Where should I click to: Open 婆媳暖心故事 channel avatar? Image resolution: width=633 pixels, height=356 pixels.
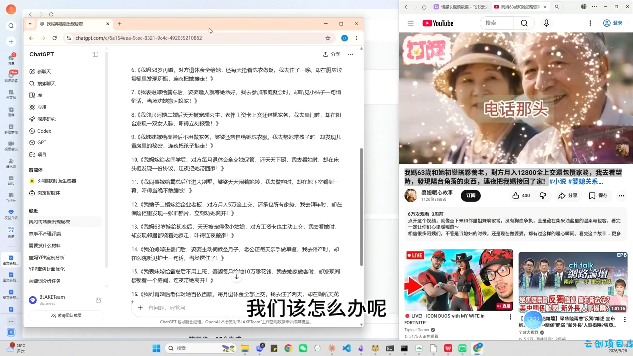point(411,195)
